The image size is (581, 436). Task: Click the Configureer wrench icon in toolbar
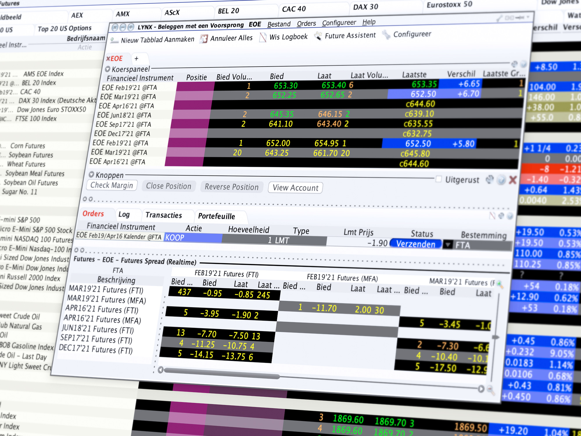click(386, 35)
